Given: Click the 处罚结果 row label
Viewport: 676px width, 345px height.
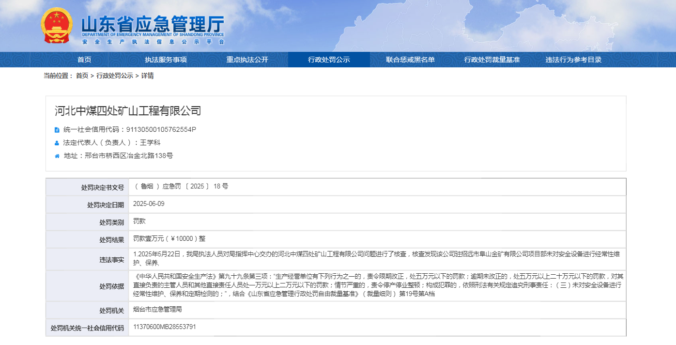Looking at the screenshot, I should [111, 240].
